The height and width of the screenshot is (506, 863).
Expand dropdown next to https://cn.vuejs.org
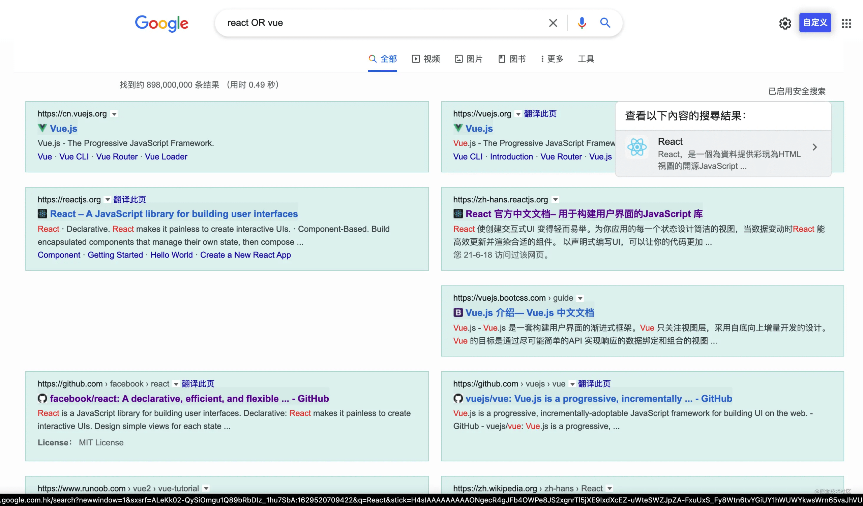point(114,114)
